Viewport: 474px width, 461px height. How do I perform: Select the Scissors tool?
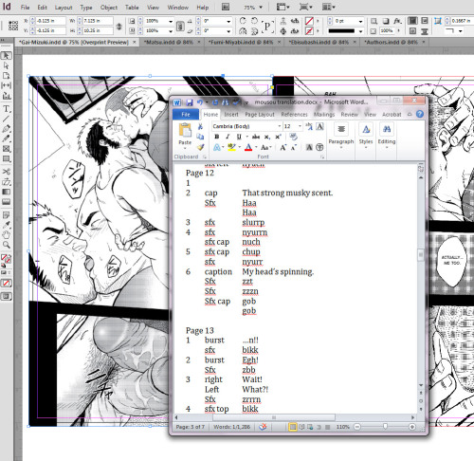[6, 172]
